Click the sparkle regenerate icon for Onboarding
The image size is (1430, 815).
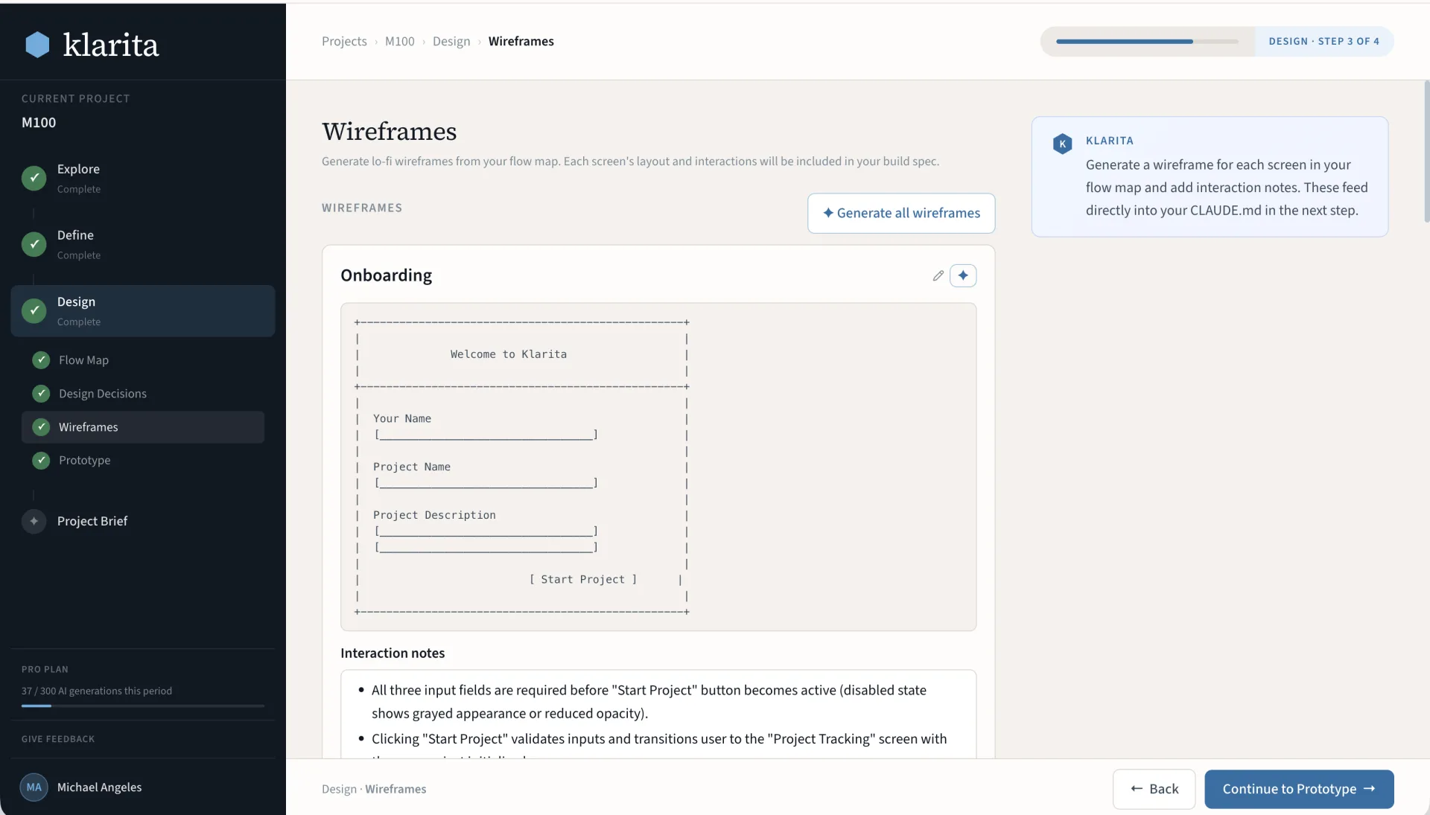[963, 276]
